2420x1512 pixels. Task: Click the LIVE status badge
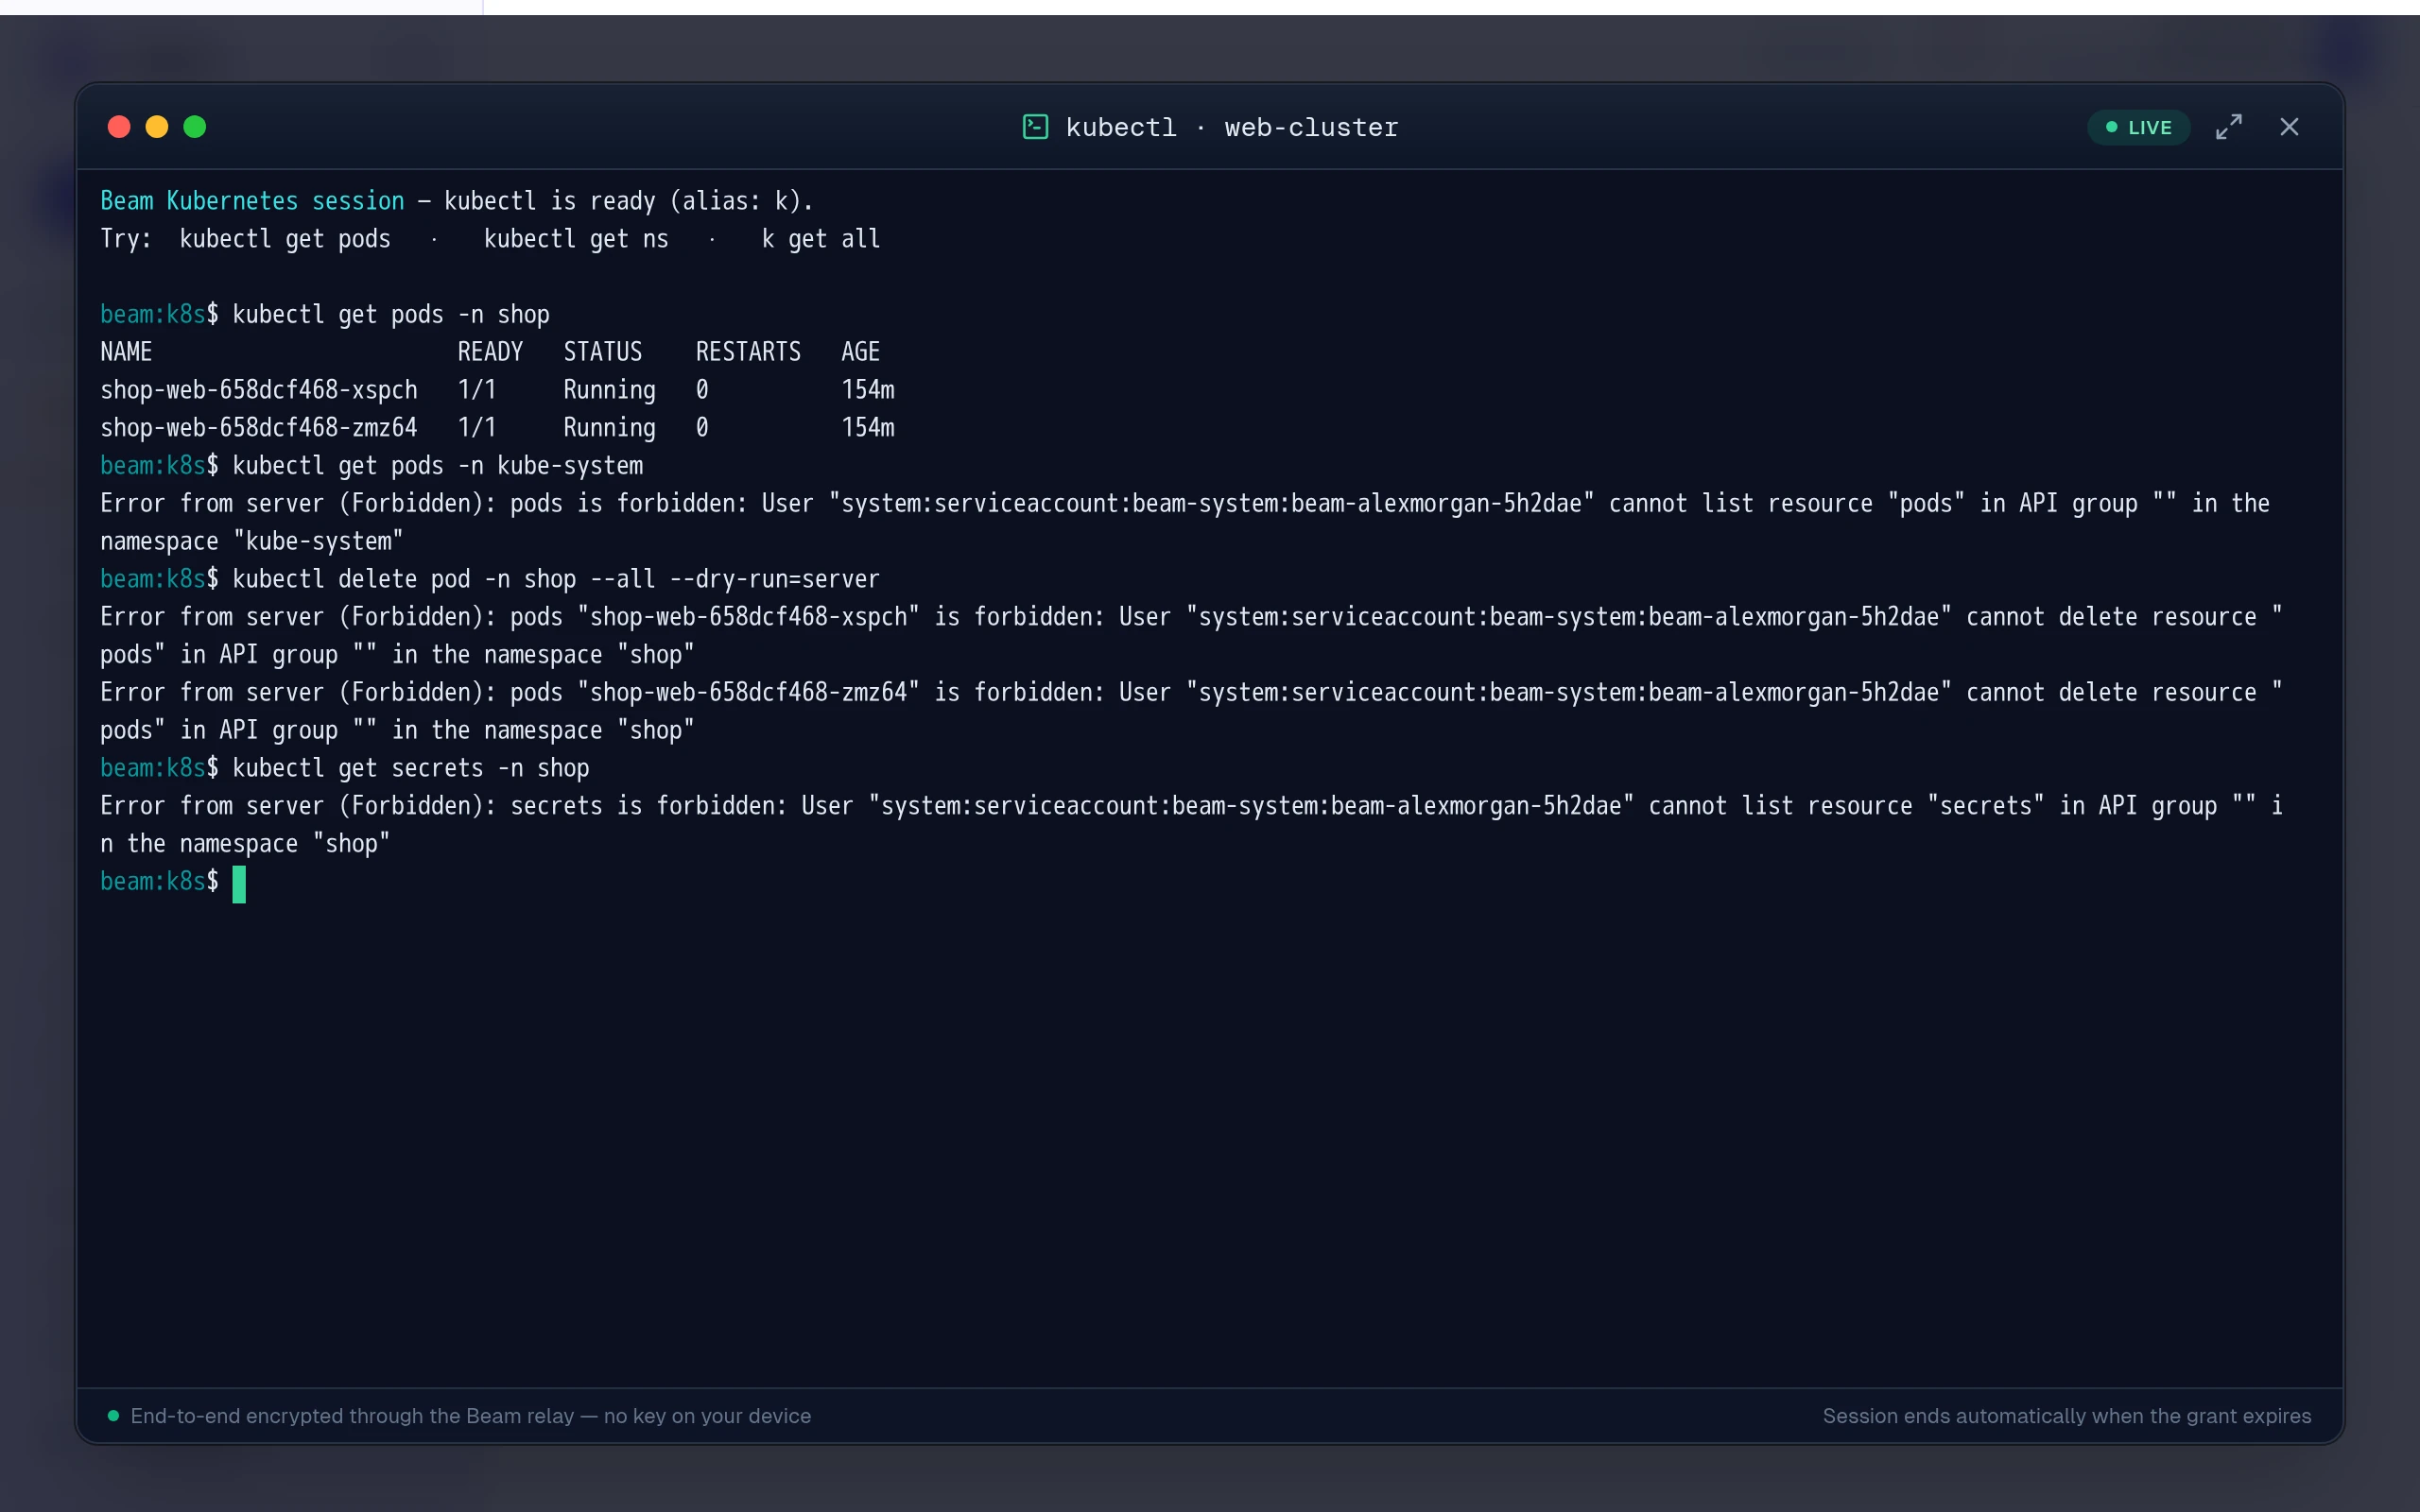[2138, 127]
